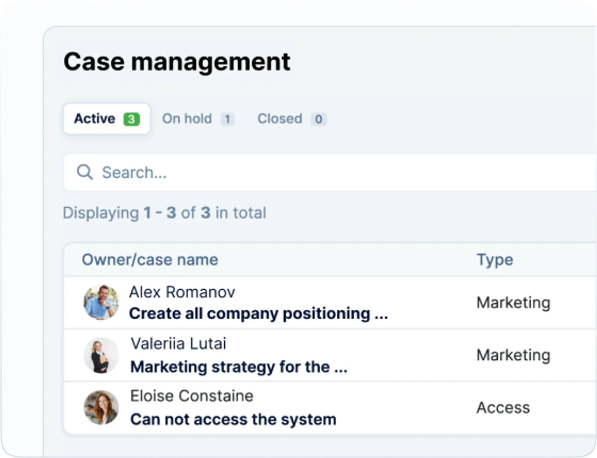Click the search magnifier icon
This screenshot has width=597, height=458.
(85, 173)
